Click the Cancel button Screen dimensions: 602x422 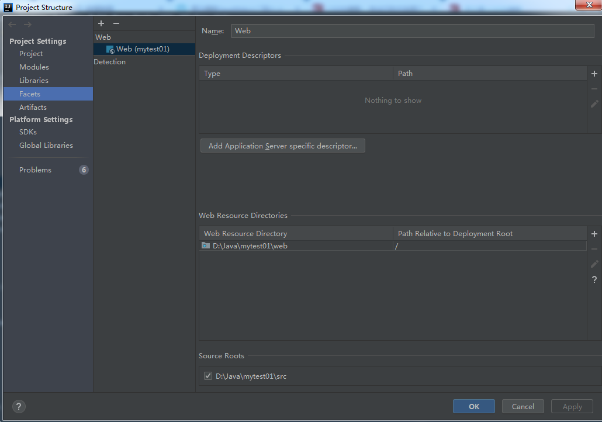(523, 406)
